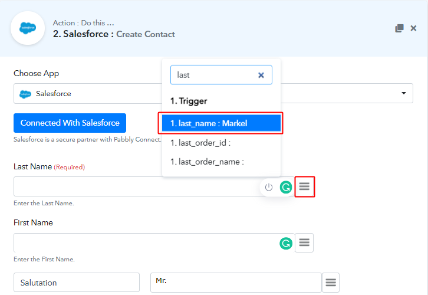Click the 'Enter the First Name.' hint text
The height and width of the screenshot is (295, 428).
[44, 259]
